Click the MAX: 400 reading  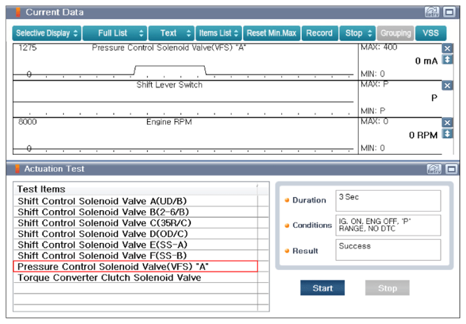[x=379, y=47]
